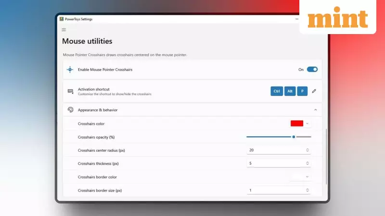Click the Ctrl key shortcut button
The height and width of the screenshot is (216, 385).
coord(277,91)
